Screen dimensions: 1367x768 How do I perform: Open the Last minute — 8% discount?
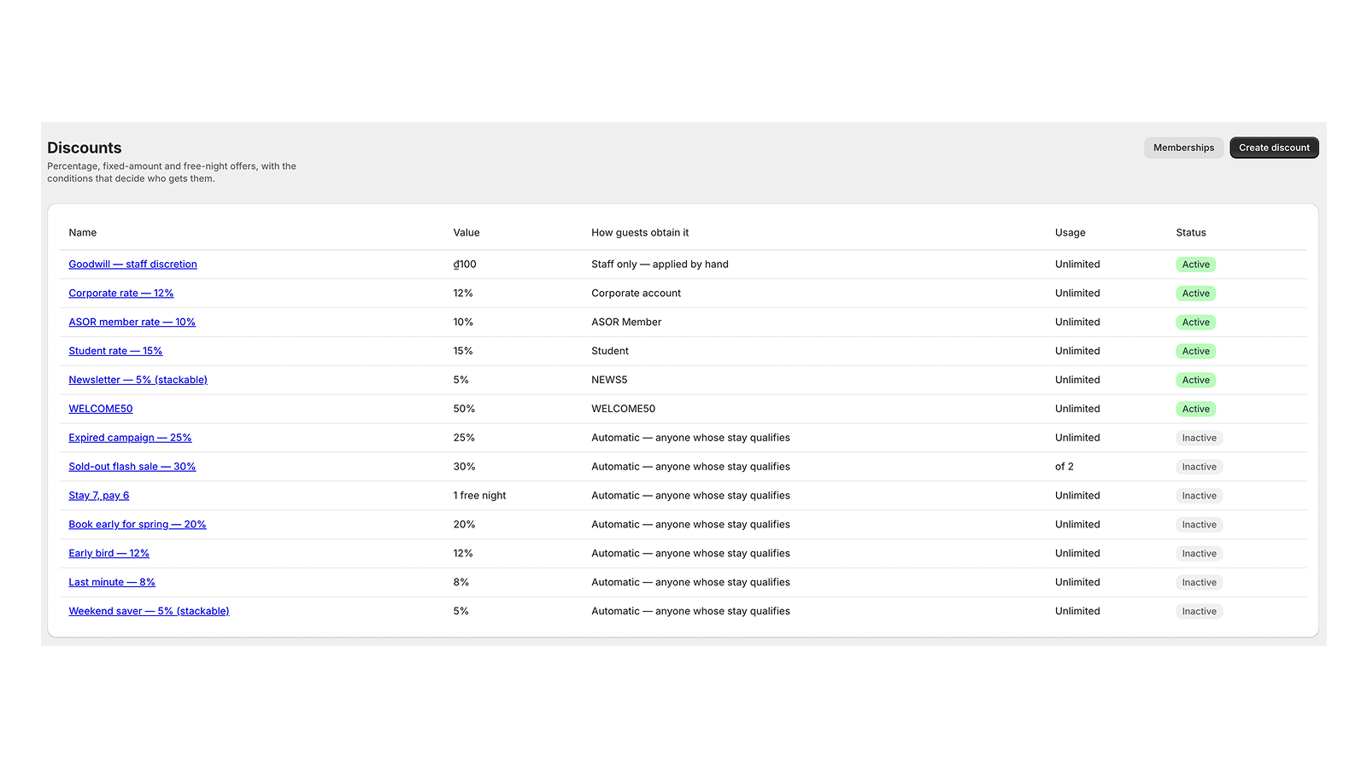click(112, 583)
